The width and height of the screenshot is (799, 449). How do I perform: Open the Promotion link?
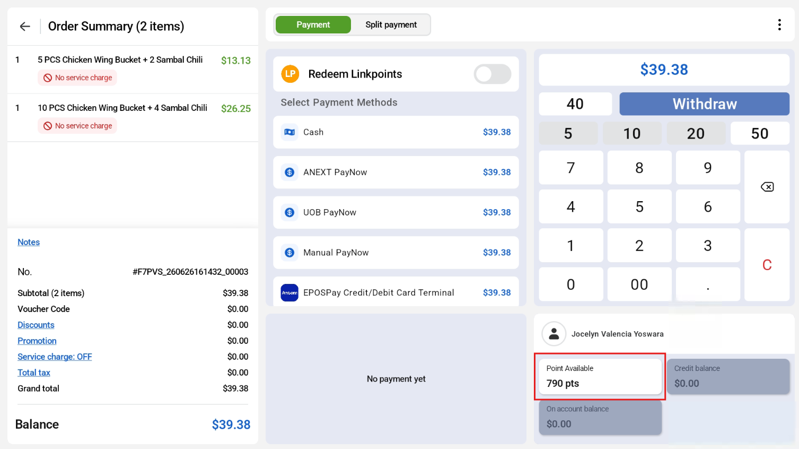37,341
